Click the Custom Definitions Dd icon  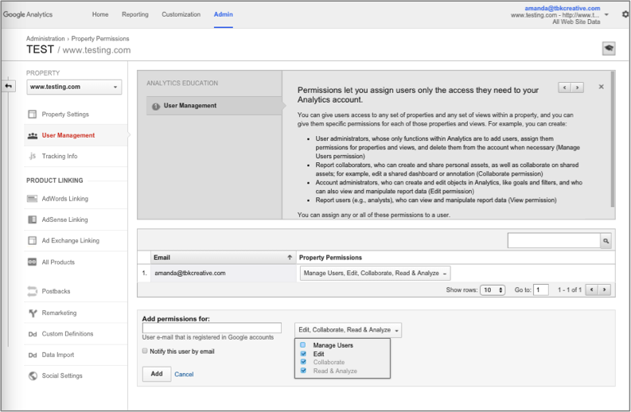coord(33,334)
